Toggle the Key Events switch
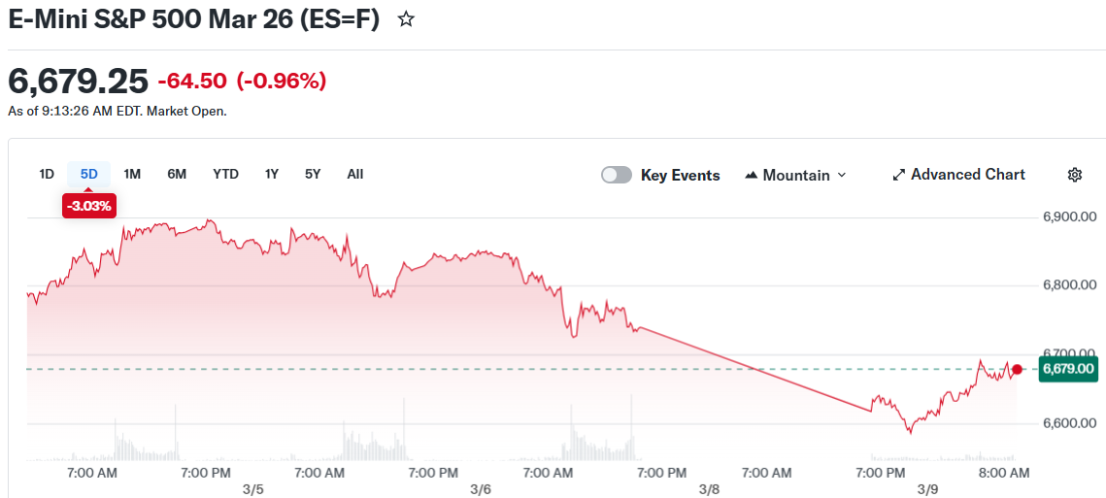This screenshot has height=498, width=1106. click(x=617, y=175)
